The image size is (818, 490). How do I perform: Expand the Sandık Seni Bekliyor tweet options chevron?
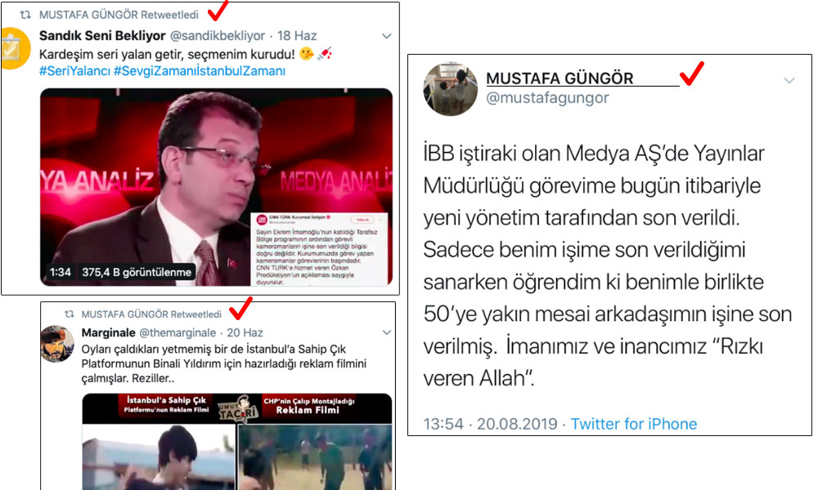coord(387,36)
